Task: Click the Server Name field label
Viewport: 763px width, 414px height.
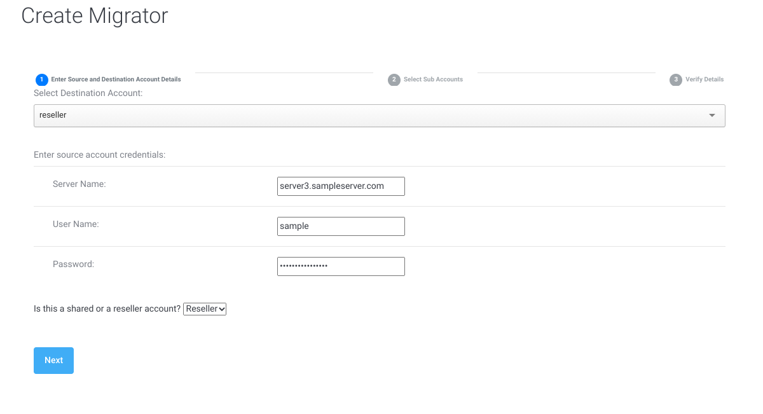Action: tap(79, 184)
